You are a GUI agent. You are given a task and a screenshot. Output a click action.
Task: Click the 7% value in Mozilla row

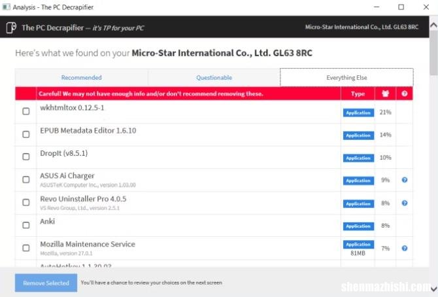click(x=385, y=249)
